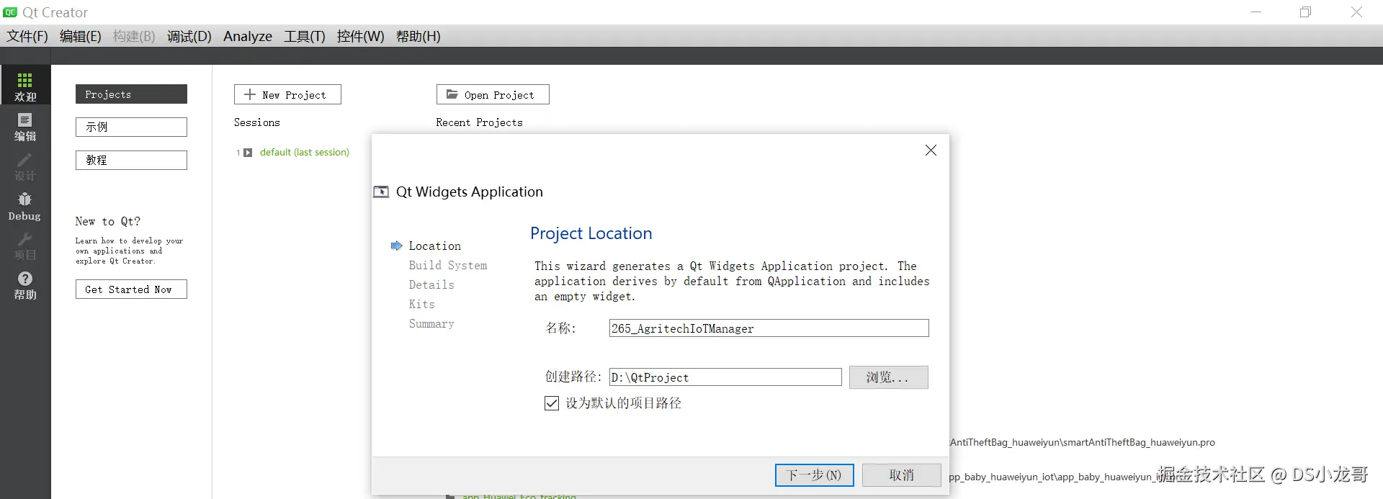Screen dimensions: 1383x499
Task: Select the 示例 (Examples) tab
Action: [x=131, y=127]
